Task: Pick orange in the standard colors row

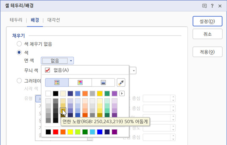Action: [63, 132]
